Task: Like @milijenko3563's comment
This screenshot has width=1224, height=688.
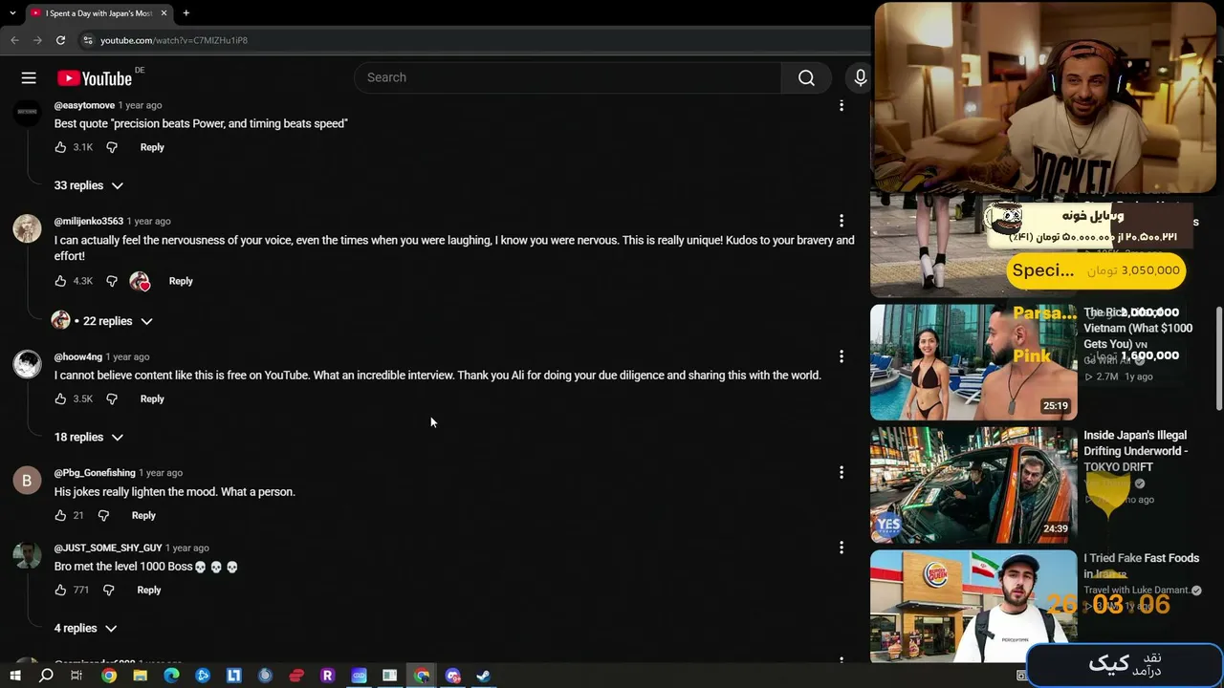Action: pyautogui.click(x=60, y=281)
